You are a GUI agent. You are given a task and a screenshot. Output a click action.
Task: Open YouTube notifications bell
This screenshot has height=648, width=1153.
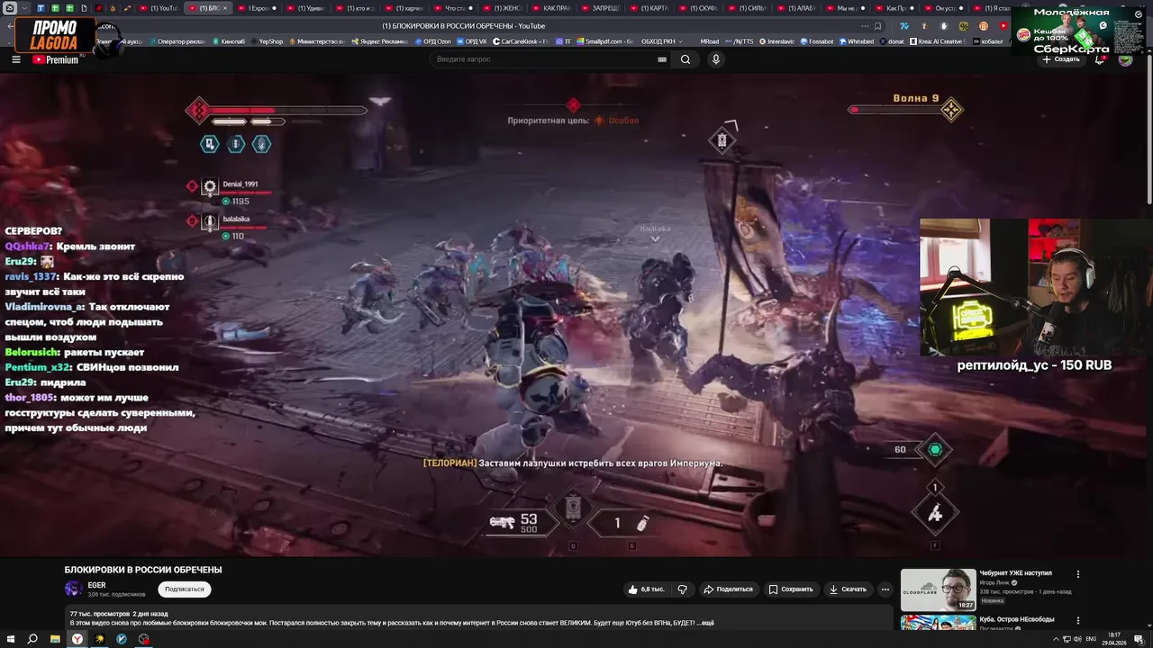(1100, 58)
